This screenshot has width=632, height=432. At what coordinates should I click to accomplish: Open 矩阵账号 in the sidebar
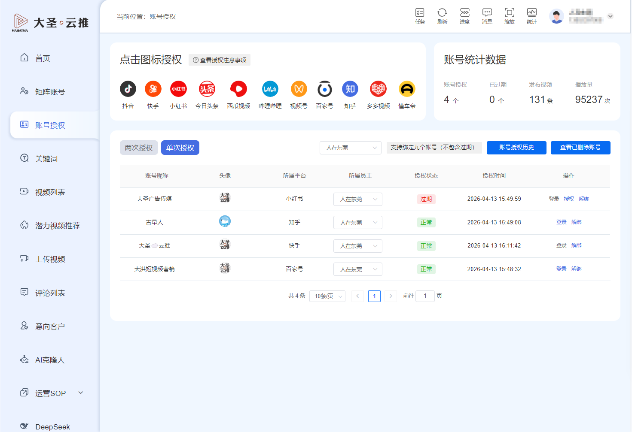(50, 91)
